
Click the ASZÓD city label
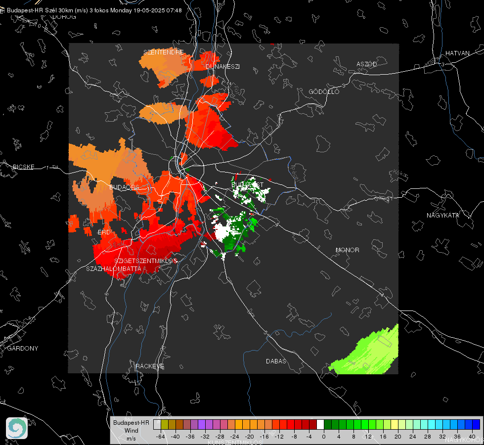tap(367, 64)
